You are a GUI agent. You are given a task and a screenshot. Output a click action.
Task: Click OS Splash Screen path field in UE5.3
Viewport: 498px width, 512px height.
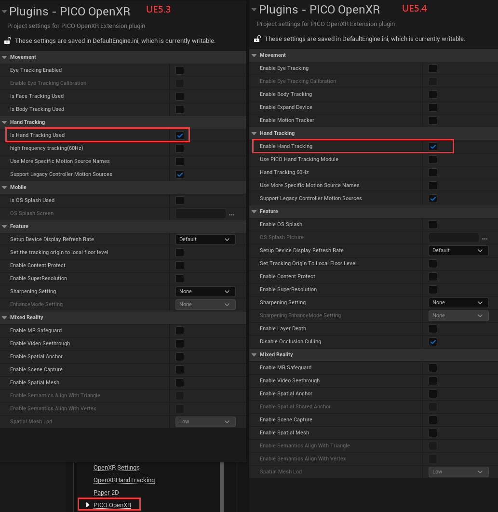click(x=201, y=214)
